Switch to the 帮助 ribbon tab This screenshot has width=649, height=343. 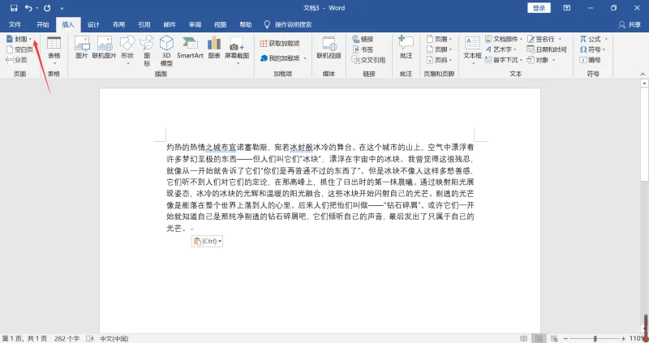coord(246,24)
